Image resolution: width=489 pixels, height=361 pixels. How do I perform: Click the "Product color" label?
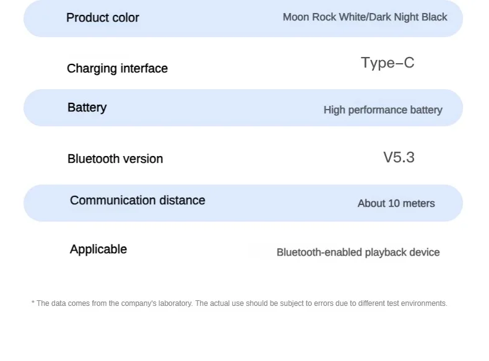click(x=102, y=18)
